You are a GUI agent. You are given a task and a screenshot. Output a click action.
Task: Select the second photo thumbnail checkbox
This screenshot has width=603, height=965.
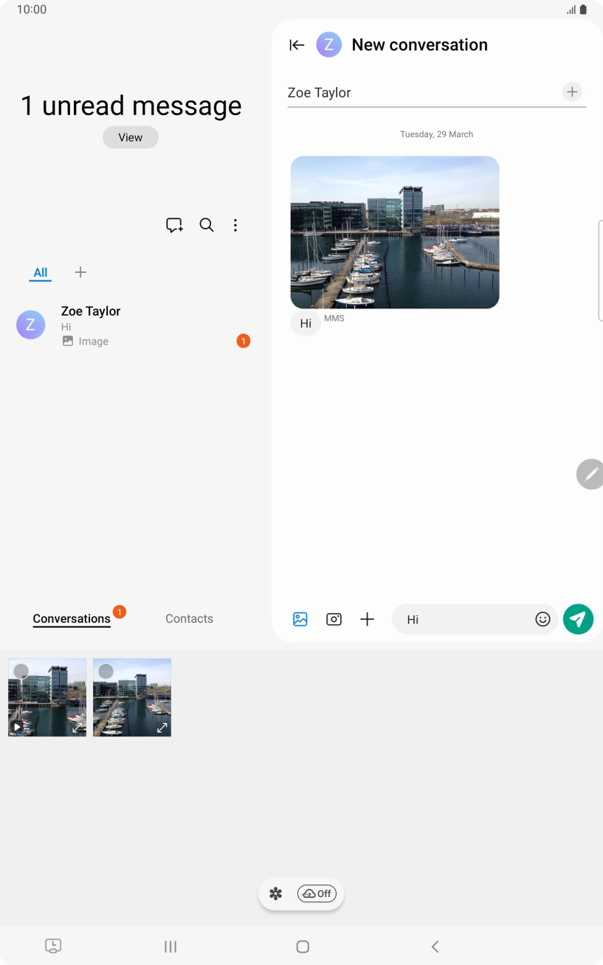(x=106, y=671)
